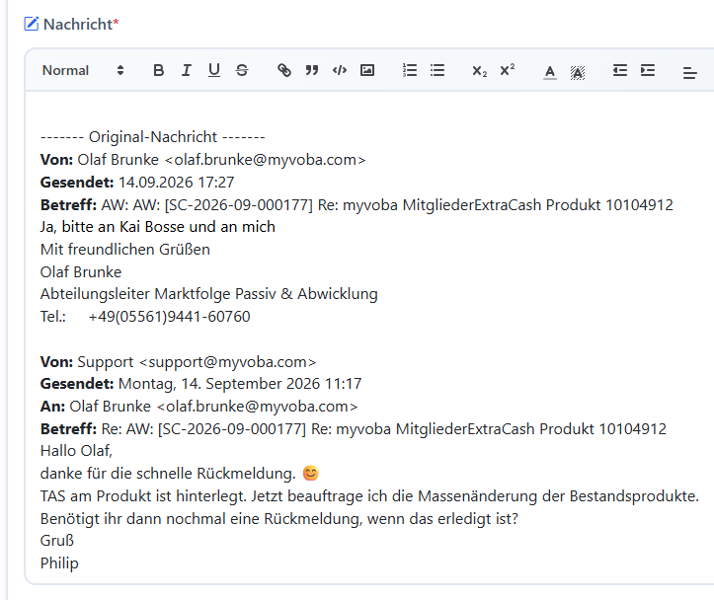Screen dimensions: 714x600
Task: Insert an image into the message
Action: point(367,70)
